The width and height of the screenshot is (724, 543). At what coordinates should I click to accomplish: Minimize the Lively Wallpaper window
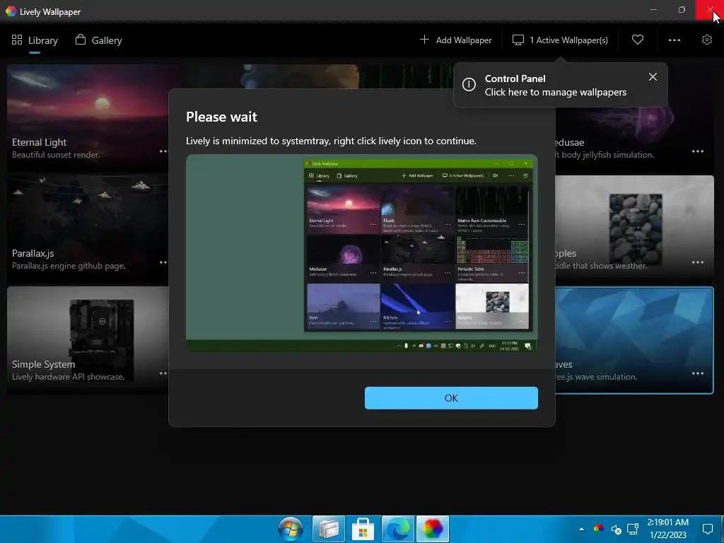653,10
